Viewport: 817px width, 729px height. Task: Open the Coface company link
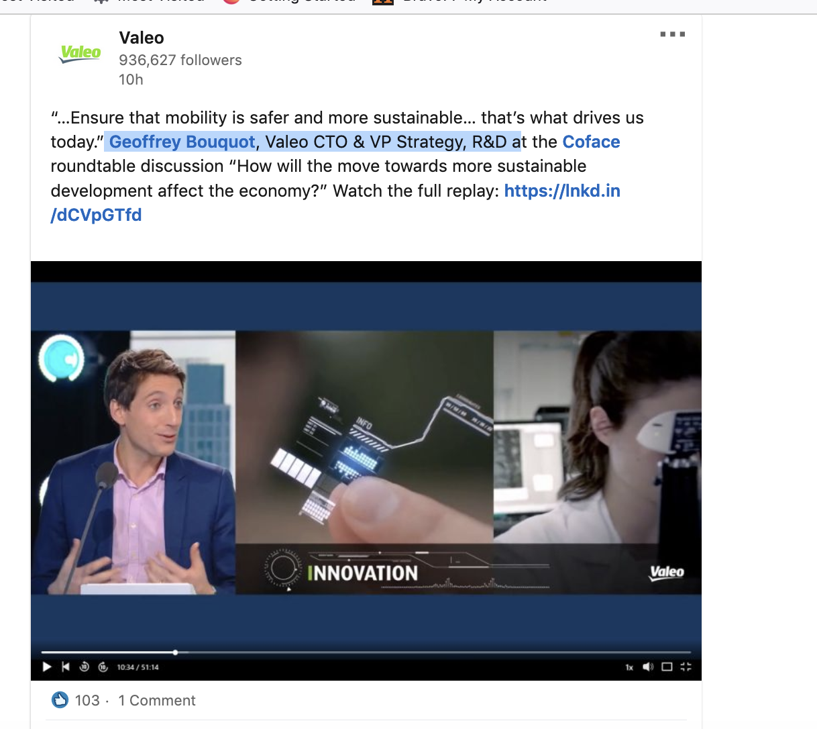(x=591, y=142)
